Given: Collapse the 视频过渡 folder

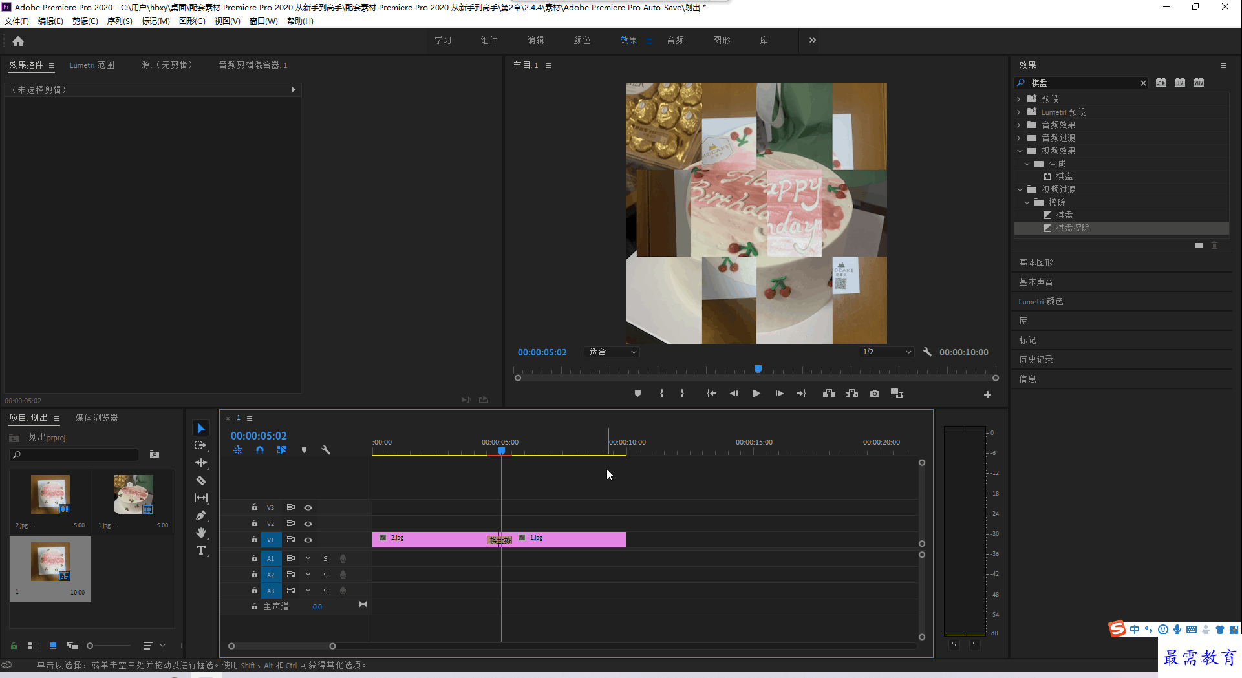Looking at the screenshot, I should click(1020, 189).
